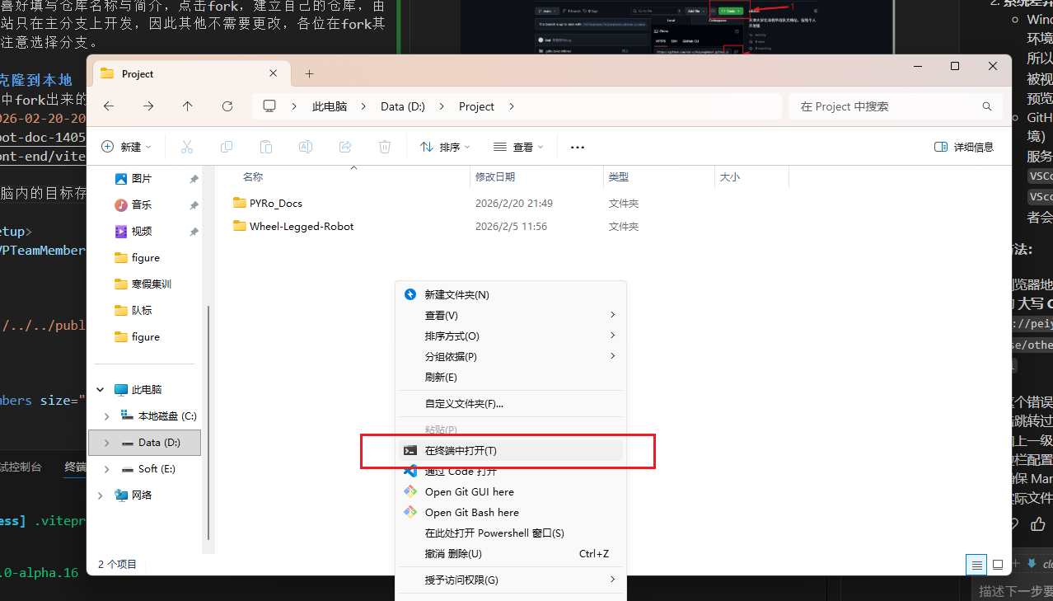
Task: Choose 自定义文件夹(F)... in context menu
Action: 511,403
